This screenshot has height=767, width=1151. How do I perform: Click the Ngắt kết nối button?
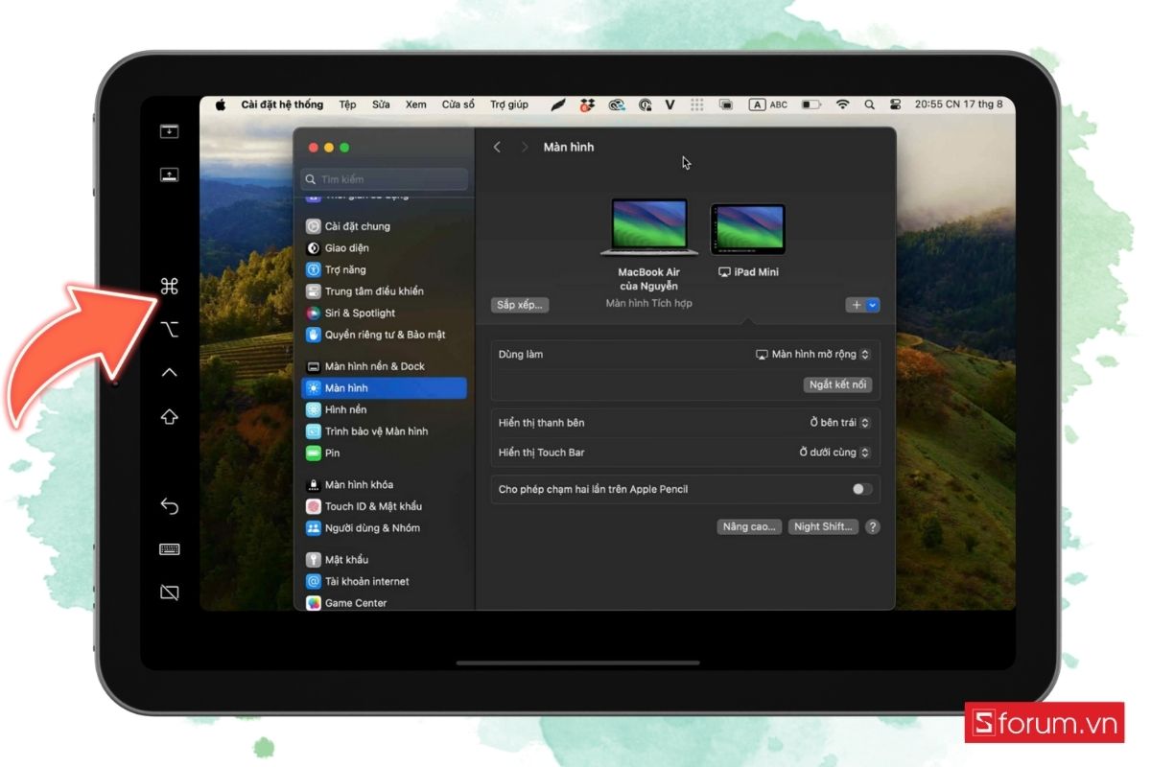[837, 384]
